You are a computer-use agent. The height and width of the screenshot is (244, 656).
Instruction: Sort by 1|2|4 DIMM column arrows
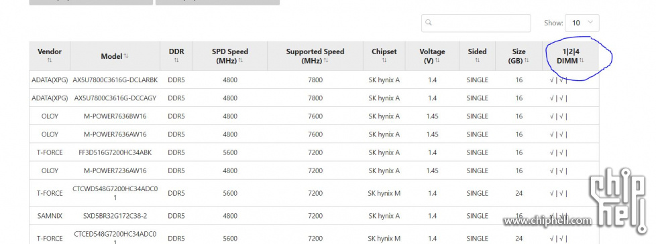582,60
